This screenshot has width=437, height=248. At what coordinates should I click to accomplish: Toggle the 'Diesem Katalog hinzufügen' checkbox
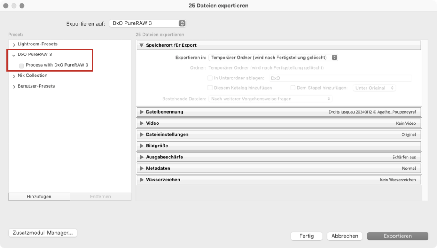210,88
